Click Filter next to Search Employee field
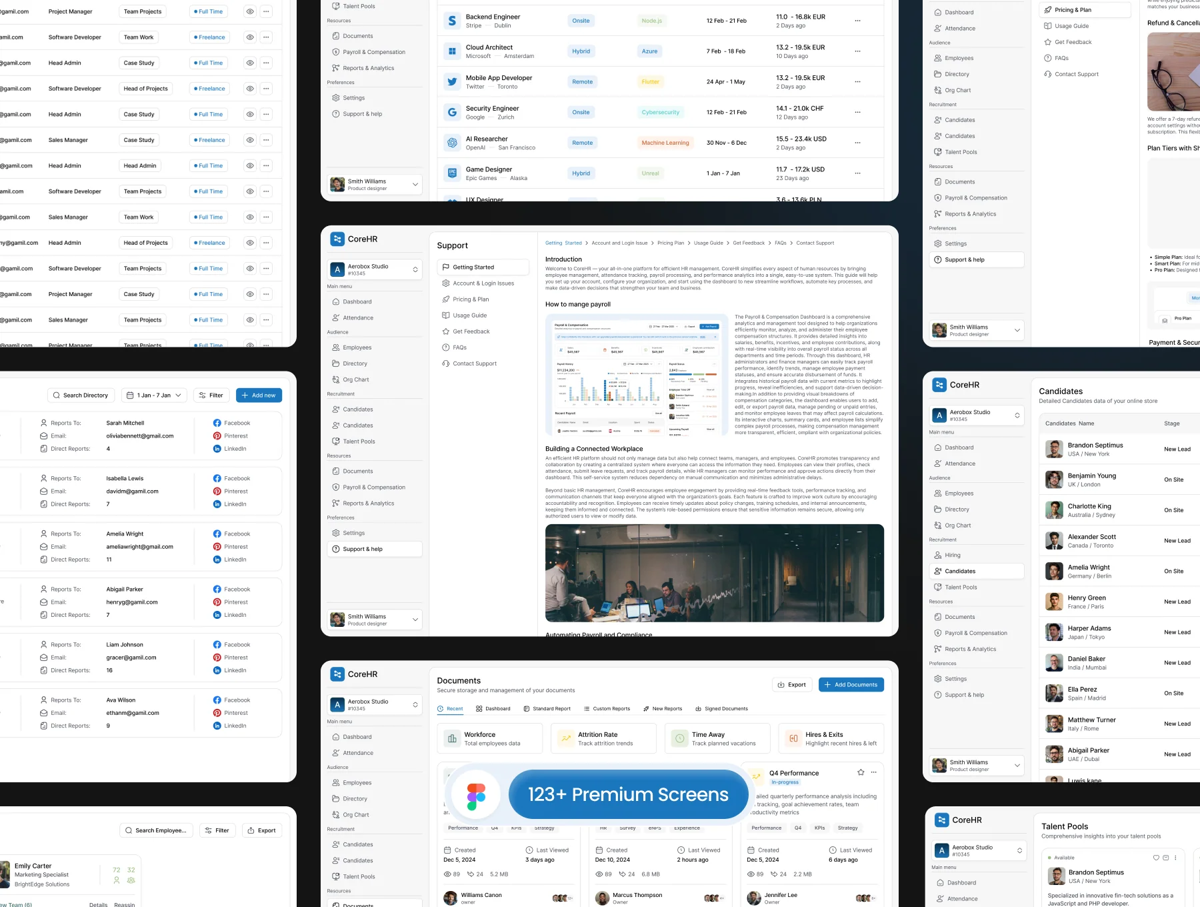Viewport: 1200px width, 907px height. click(x=217, y=830)
